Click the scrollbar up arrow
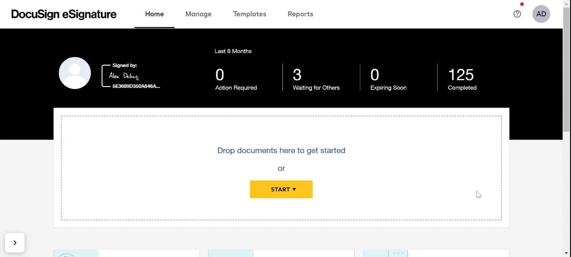The width and height of the screenshot is (571, 257). 567,4
